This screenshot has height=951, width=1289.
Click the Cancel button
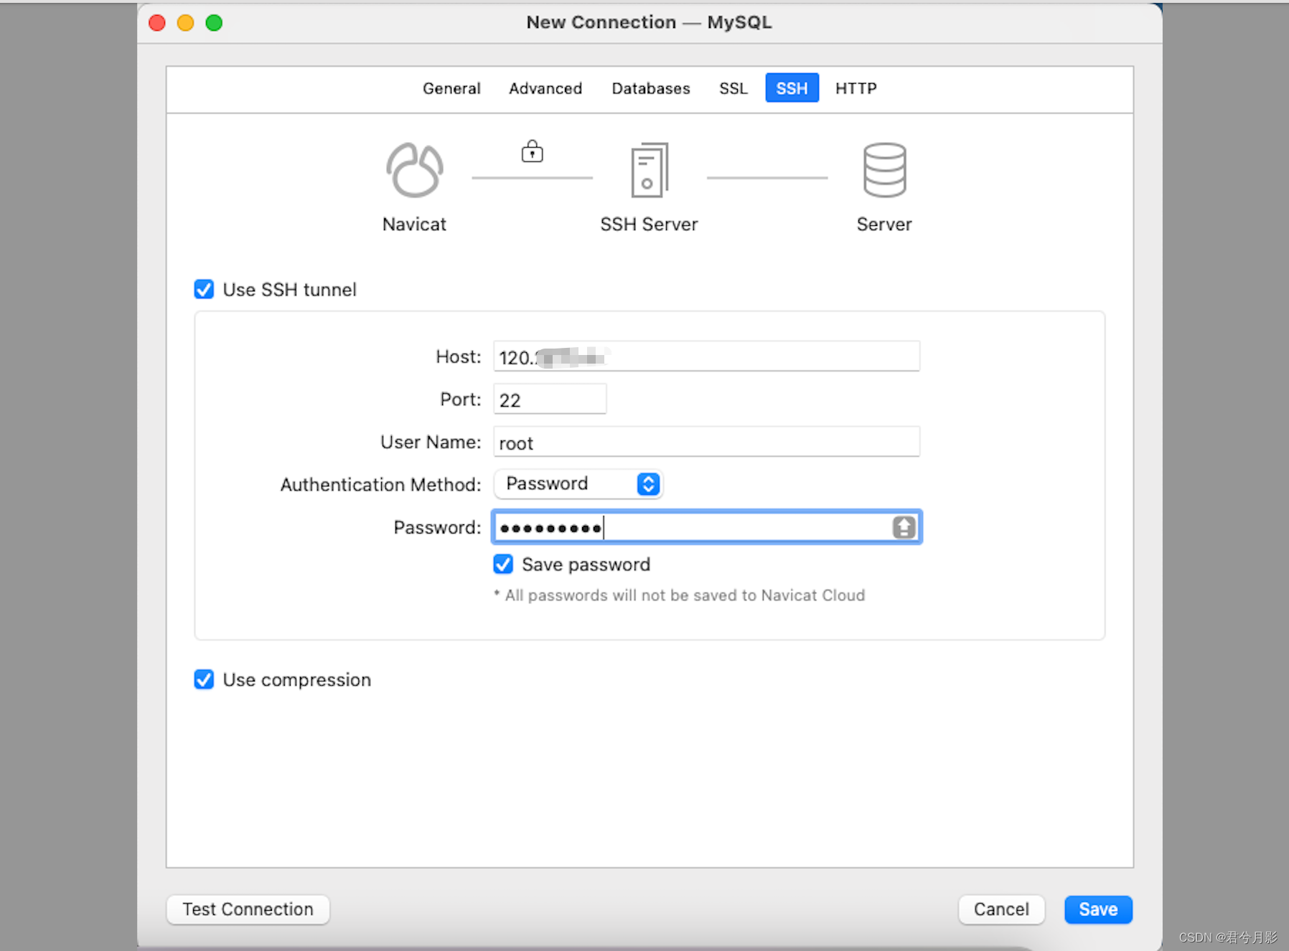click(x=1001, y=909)
